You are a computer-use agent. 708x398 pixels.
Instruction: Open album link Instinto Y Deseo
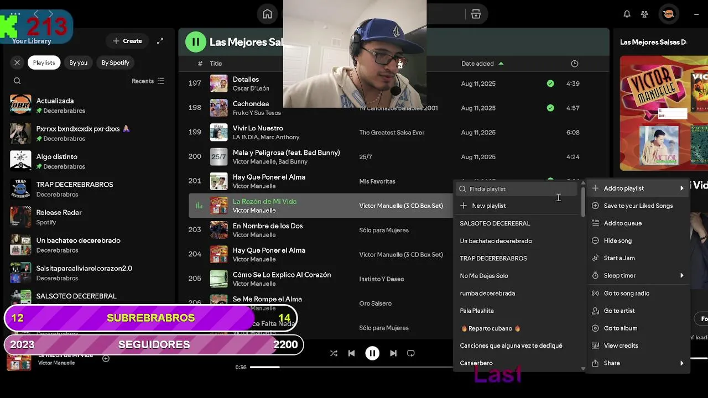pyautogui.click(x=382, y=279)
